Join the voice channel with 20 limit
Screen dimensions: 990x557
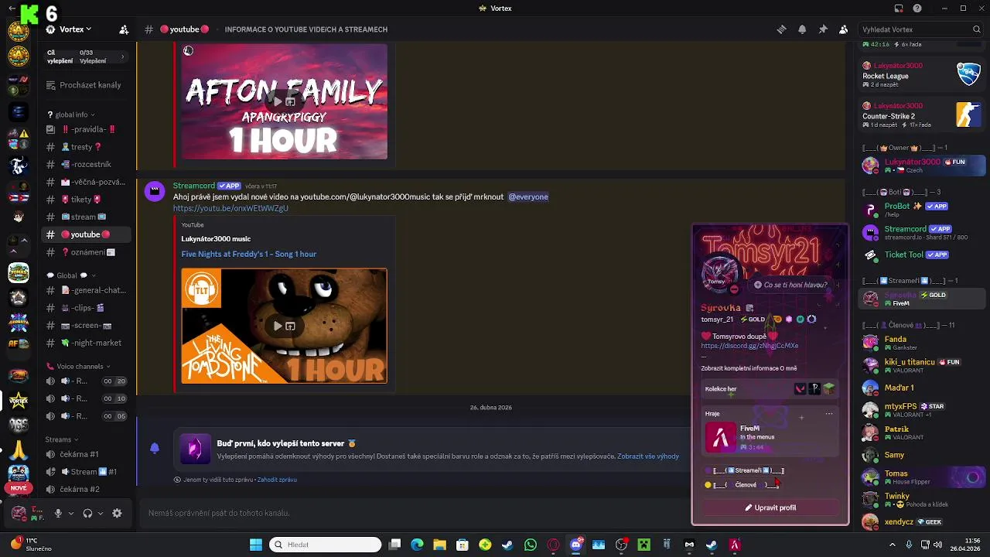click(x=86, y=381)
